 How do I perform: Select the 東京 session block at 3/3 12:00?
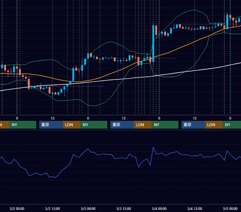coord(122,125)
